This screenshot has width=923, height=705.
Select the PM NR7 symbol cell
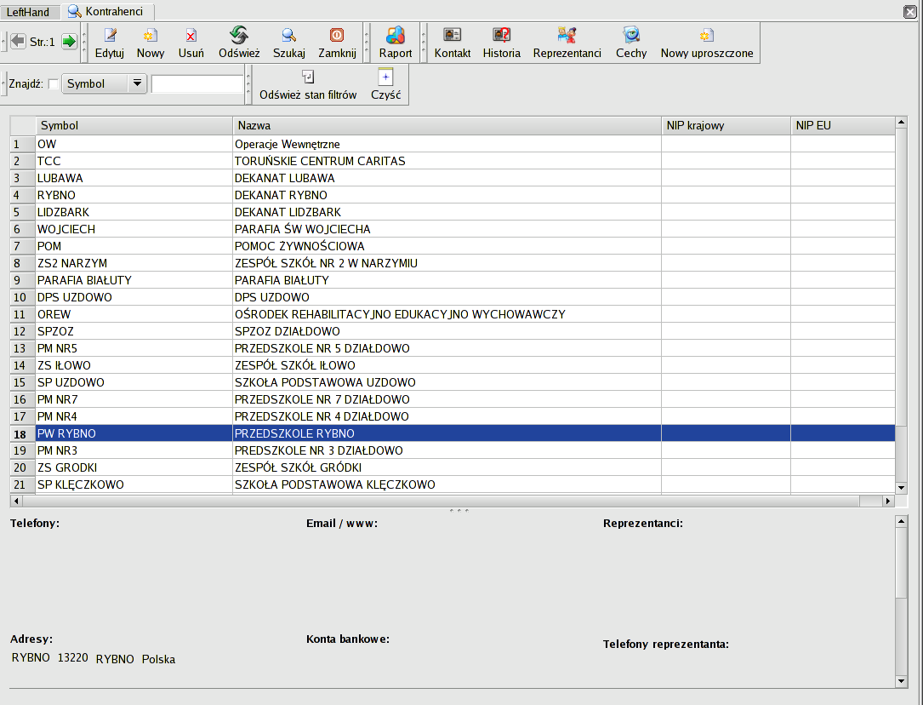point(134,400)
